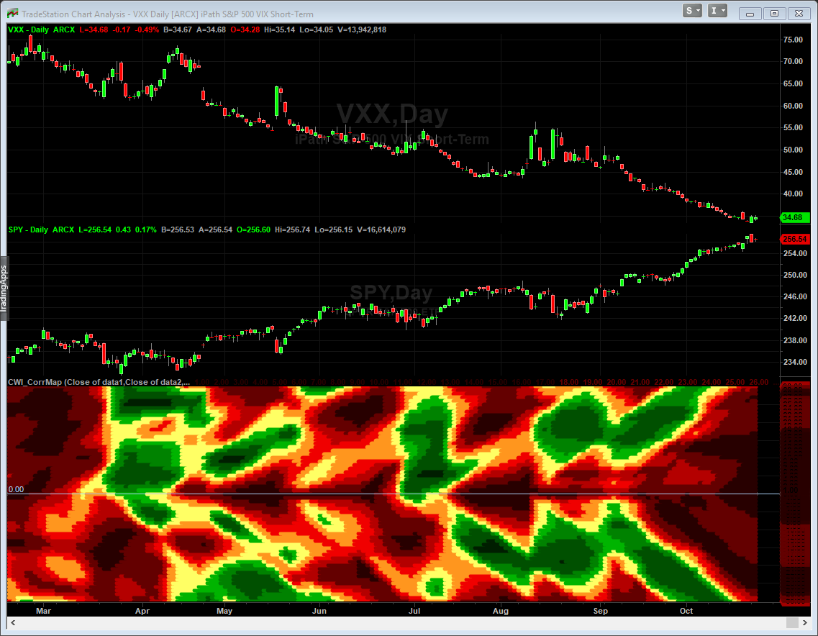Maximize the Chart Analysis window
The height and width of the screenshot is (636, 818).
[774, 13]
